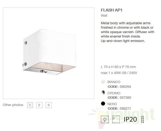Click the BIANCO finish label
The width and height of the screenshot is (161, 131).
point(114,82)
